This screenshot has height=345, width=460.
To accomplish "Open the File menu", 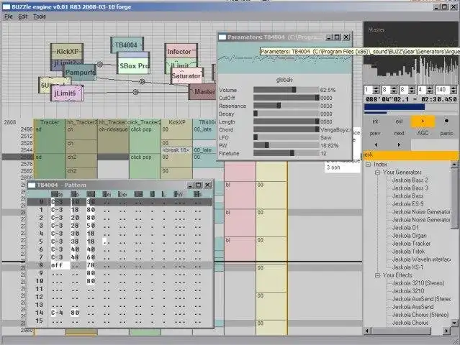I will tap(9, 17).
